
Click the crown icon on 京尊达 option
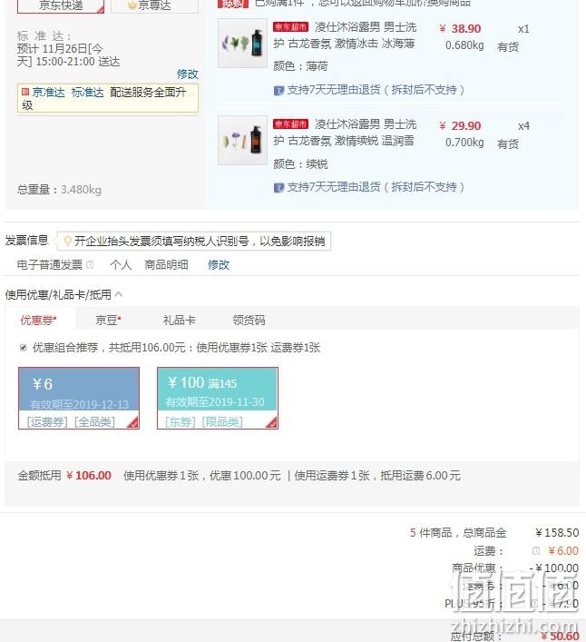132,5
